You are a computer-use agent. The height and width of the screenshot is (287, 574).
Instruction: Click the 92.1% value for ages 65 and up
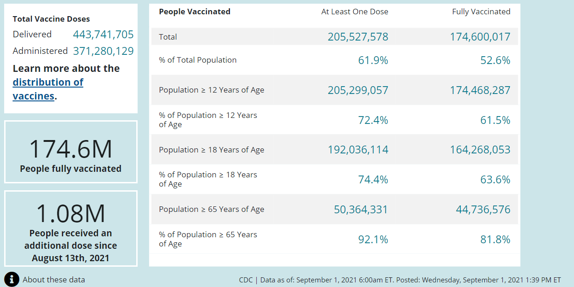(x=373, y=240)
